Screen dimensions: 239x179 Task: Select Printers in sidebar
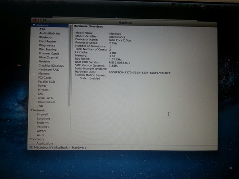pos(43,90)
